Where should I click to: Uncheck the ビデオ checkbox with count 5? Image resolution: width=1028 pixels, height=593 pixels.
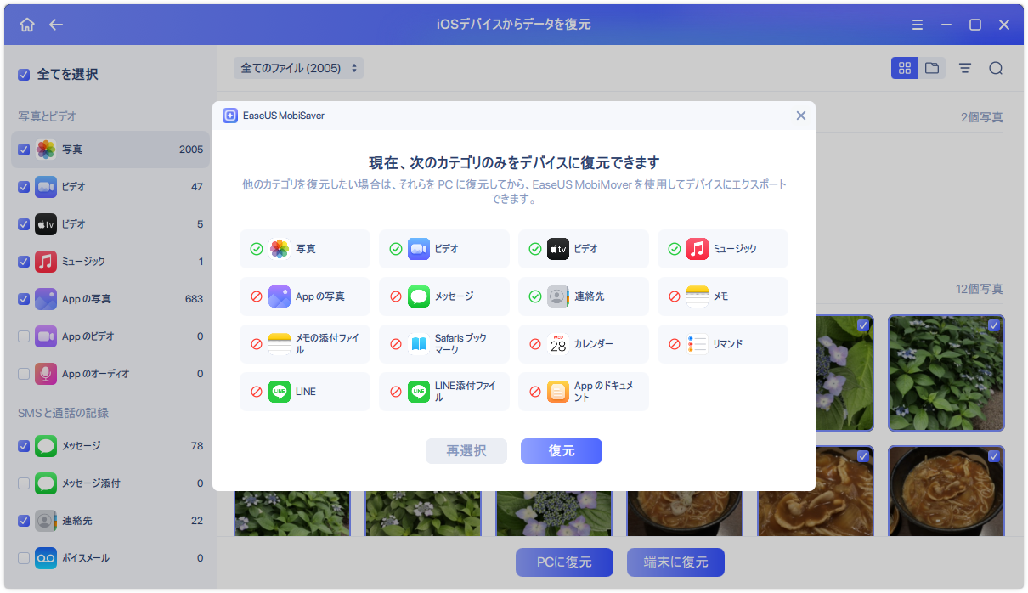pos(24,224)
